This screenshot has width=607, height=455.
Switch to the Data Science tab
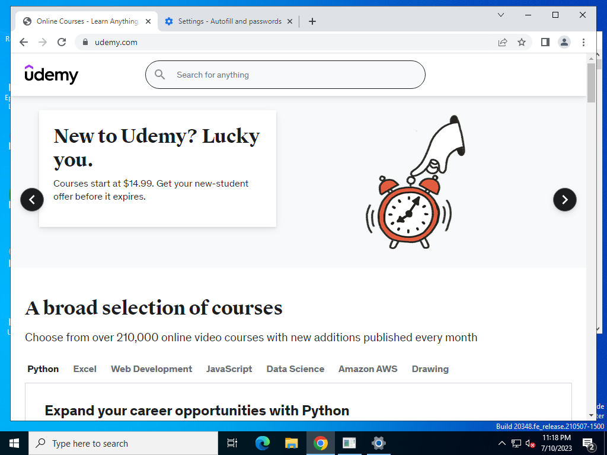point(295,369)
